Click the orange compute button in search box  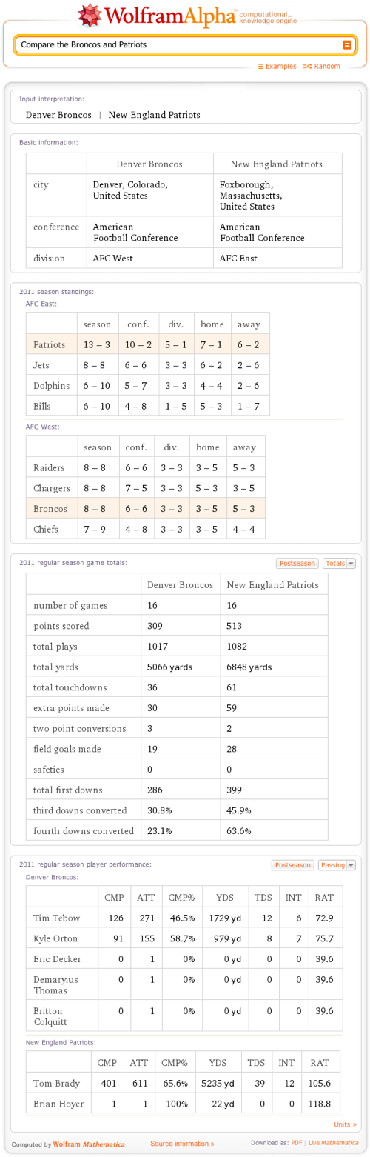click(x=347, y=45)
